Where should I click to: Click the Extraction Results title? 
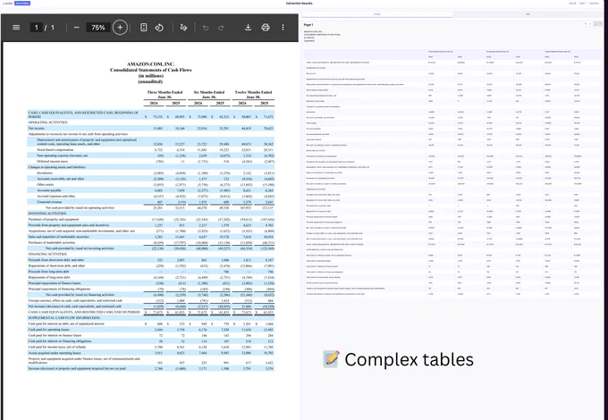click(299, 3)
